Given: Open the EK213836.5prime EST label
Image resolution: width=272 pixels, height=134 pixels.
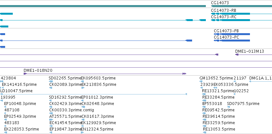Looking at the screenshot, I should pyautogui.click(x=99, y=85).
